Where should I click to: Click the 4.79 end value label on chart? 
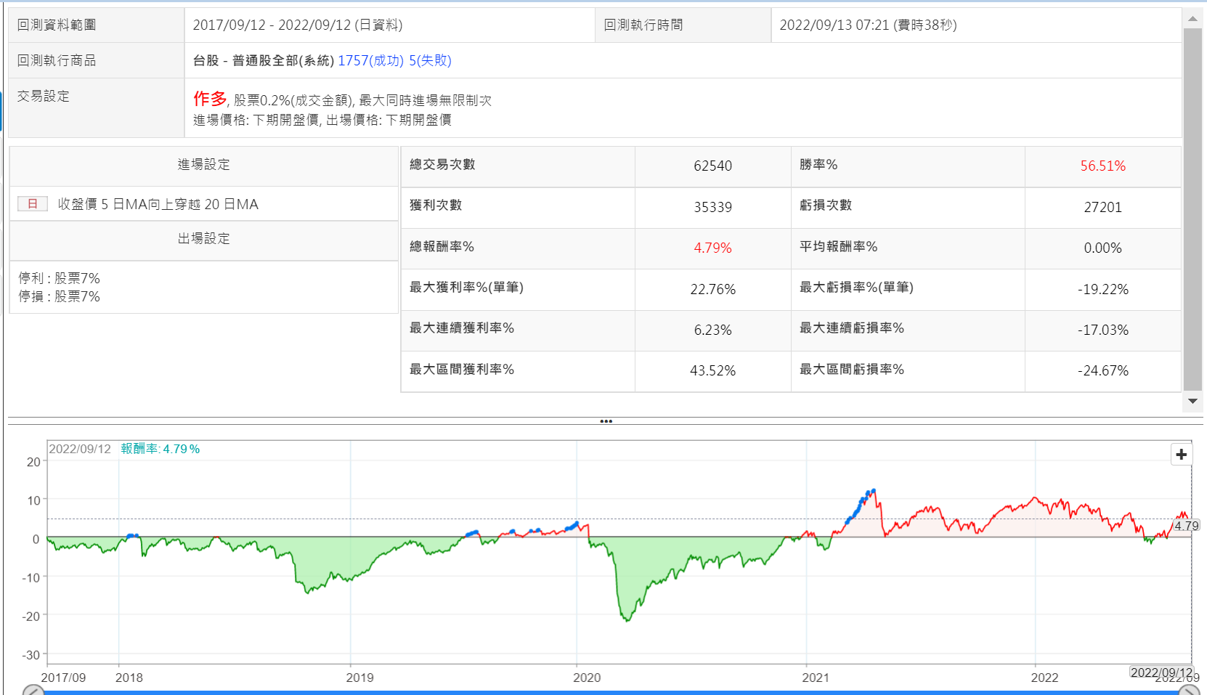pos(1187,526)
